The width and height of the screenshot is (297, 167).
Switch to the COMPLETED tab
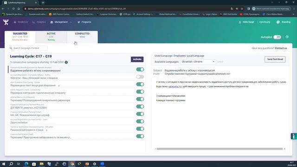click(x=82, y=37)
